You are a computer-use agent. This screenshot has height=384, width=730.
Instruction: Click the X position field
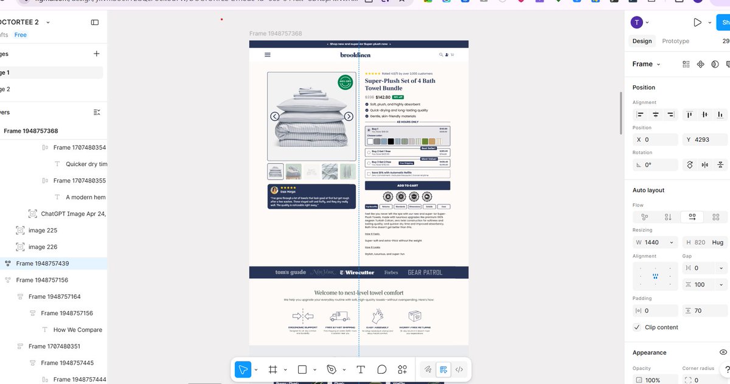655,139
